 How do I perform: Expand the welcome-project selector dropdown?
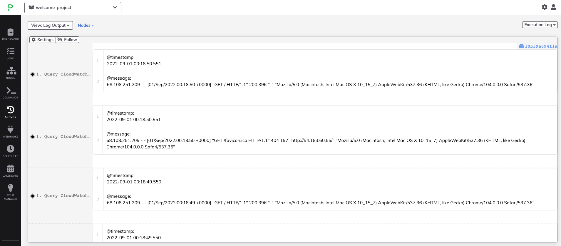point(73,8)
